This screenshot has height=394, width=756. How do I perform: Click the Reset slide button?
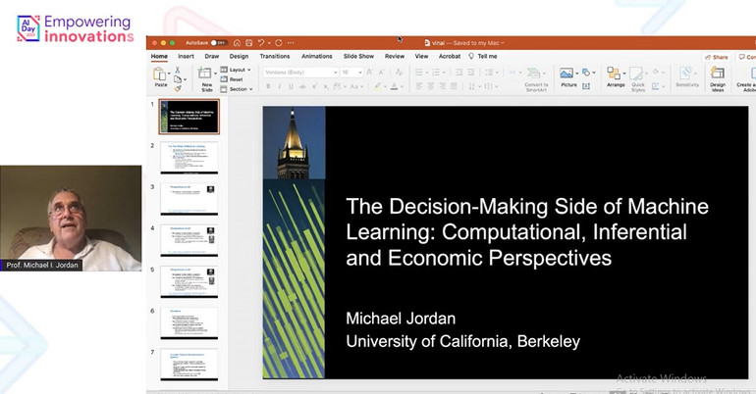[x=236, y=79]
